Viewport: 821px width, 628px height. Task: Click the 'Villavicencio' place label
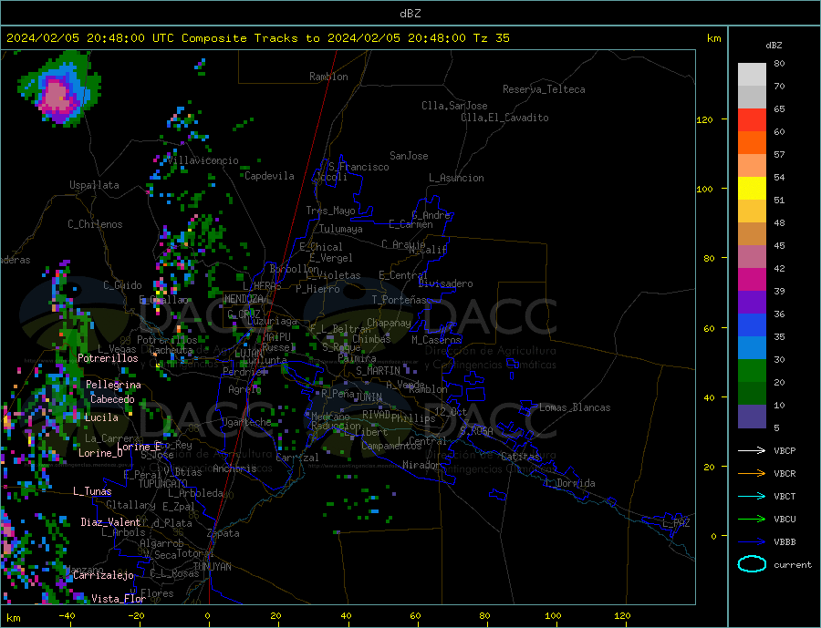click(x=203, y=160)
